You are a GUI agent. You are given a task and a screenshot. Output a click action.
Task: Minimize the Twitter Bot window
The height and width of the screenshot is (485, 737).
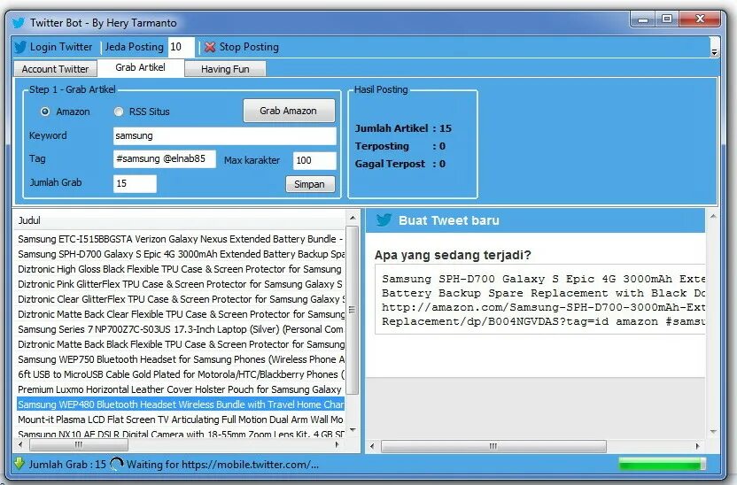coord(643,19)
